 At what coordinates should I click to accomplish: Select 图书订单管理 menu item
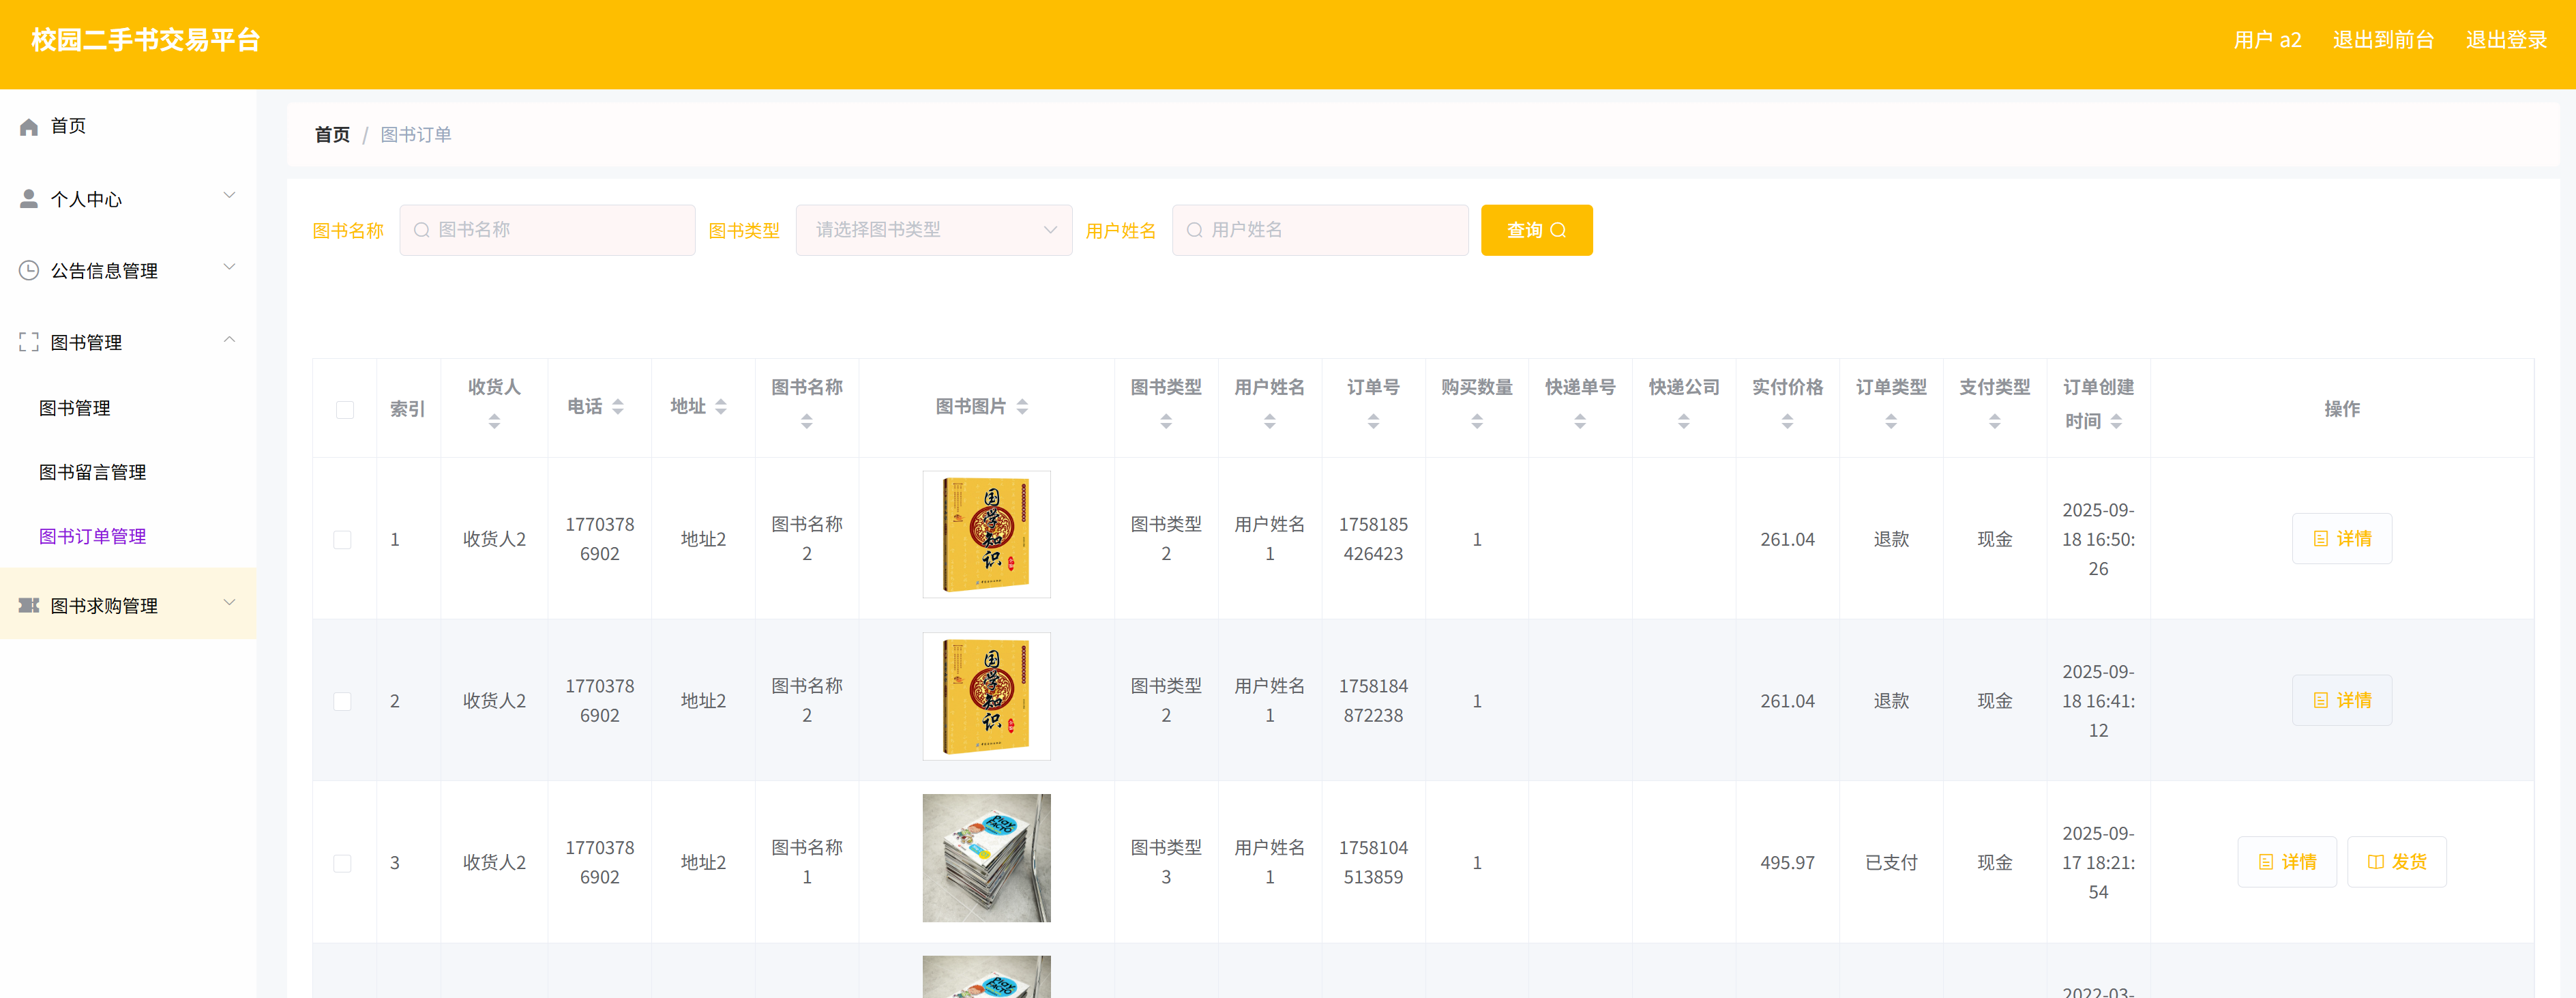(x=92, y=536)
